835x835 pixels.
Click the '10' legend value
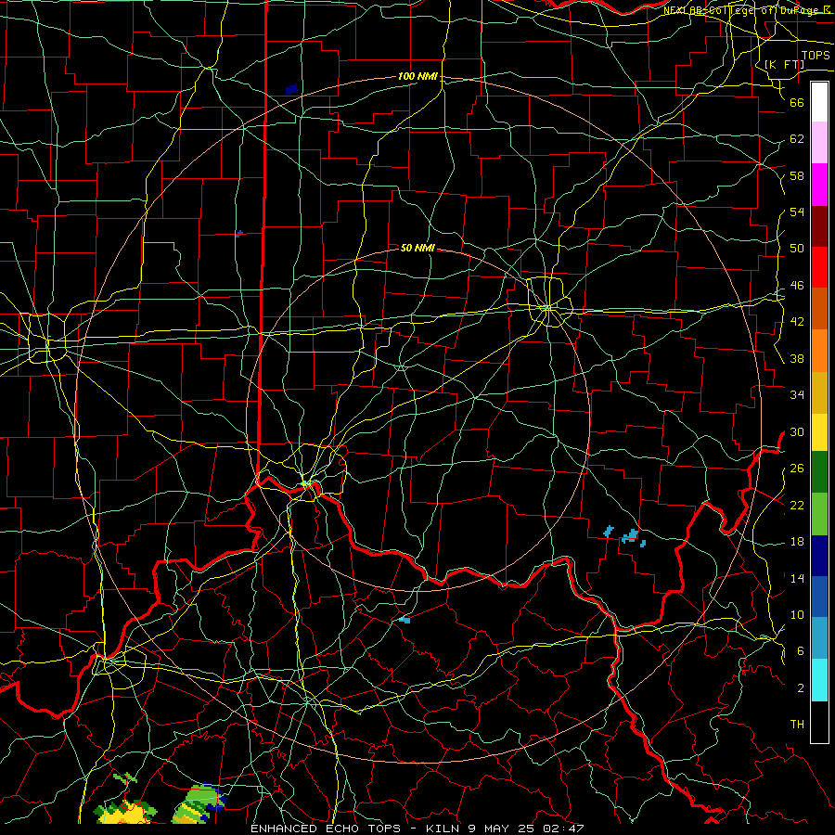point(797,614)
